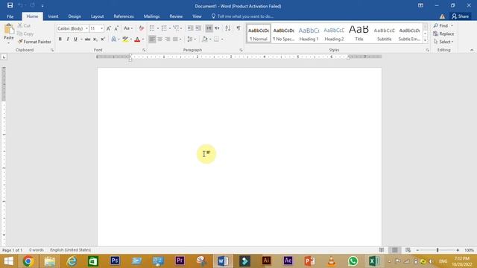Screen dimensions: 477x268
Task: Toggle Underline formatting
Action: tap(75, 39)
